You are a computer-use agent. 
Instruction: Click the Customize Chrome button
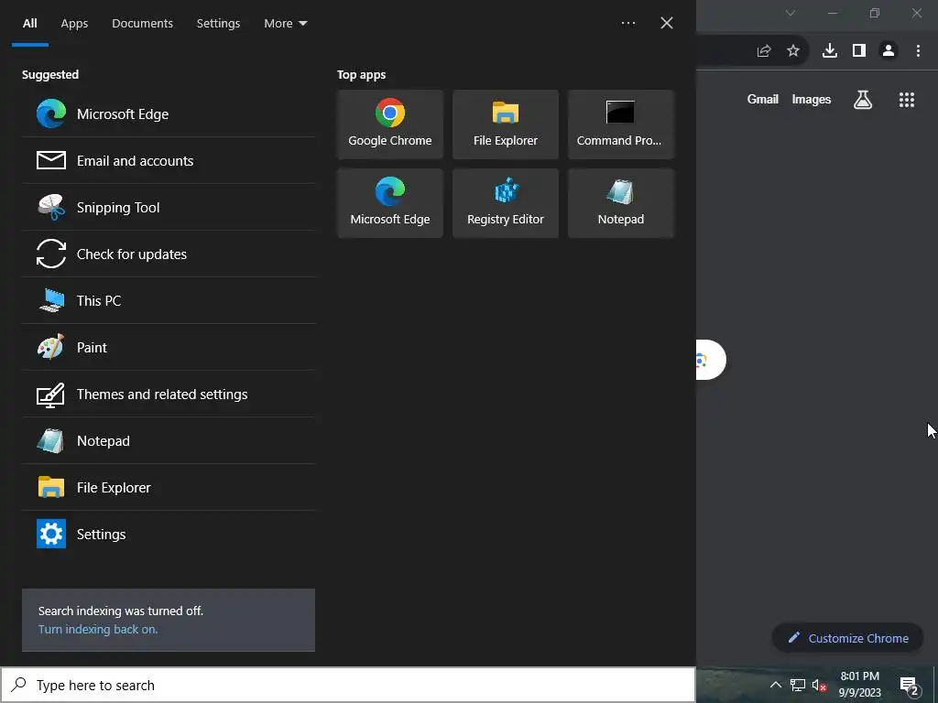coord(847,638)
